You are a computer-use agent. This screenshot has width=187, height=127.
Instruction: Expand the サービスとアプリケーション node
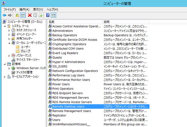(5, 77)
